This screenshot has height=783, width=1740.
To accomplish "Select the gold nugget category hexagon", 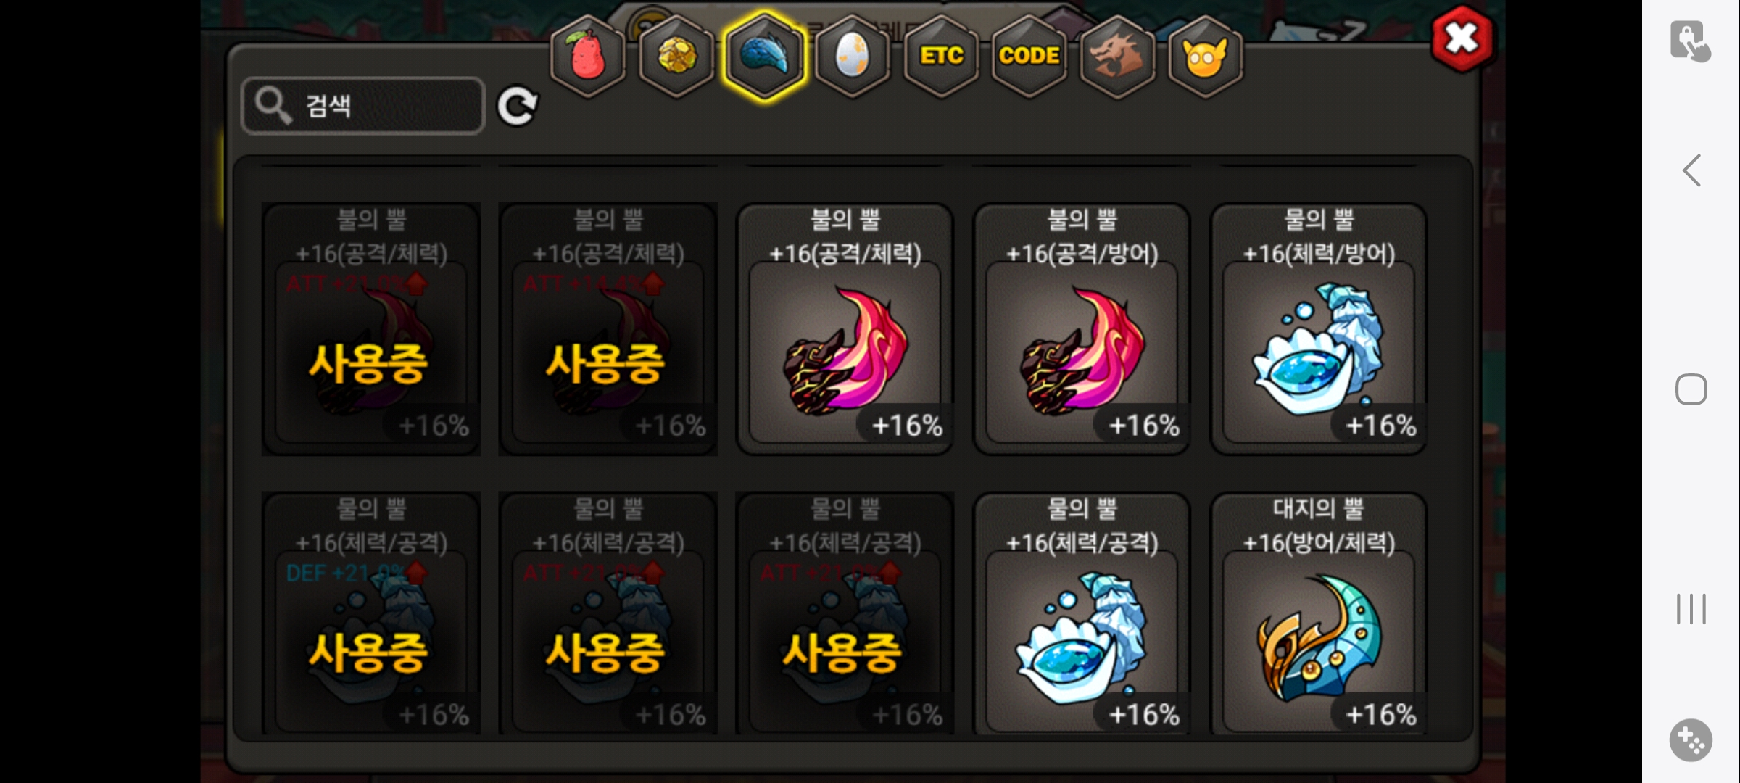I will pos(676,57).
